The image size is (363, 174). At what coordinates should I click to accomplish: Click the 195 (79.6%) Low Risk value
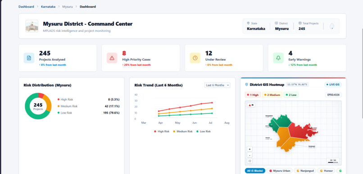(111, 113)
